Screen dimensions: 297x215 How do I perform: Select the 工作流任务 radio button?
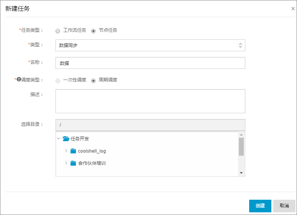tap(58, 31)
